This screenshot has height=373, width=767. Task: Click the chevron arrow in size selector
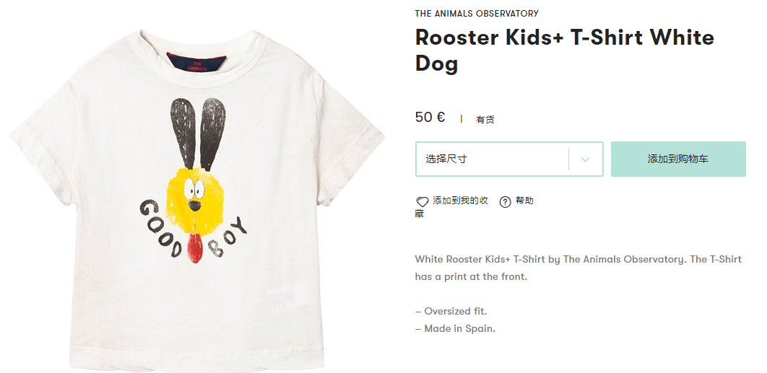pos(585,159)
